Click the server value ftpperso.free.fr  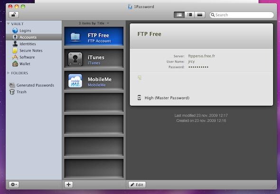(x=202, y=56)
